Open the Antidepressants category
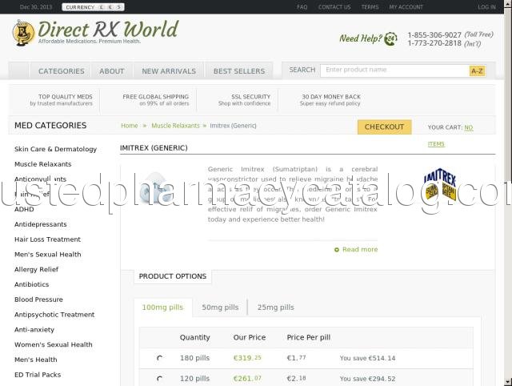512x386 pixels. [41, 224]
